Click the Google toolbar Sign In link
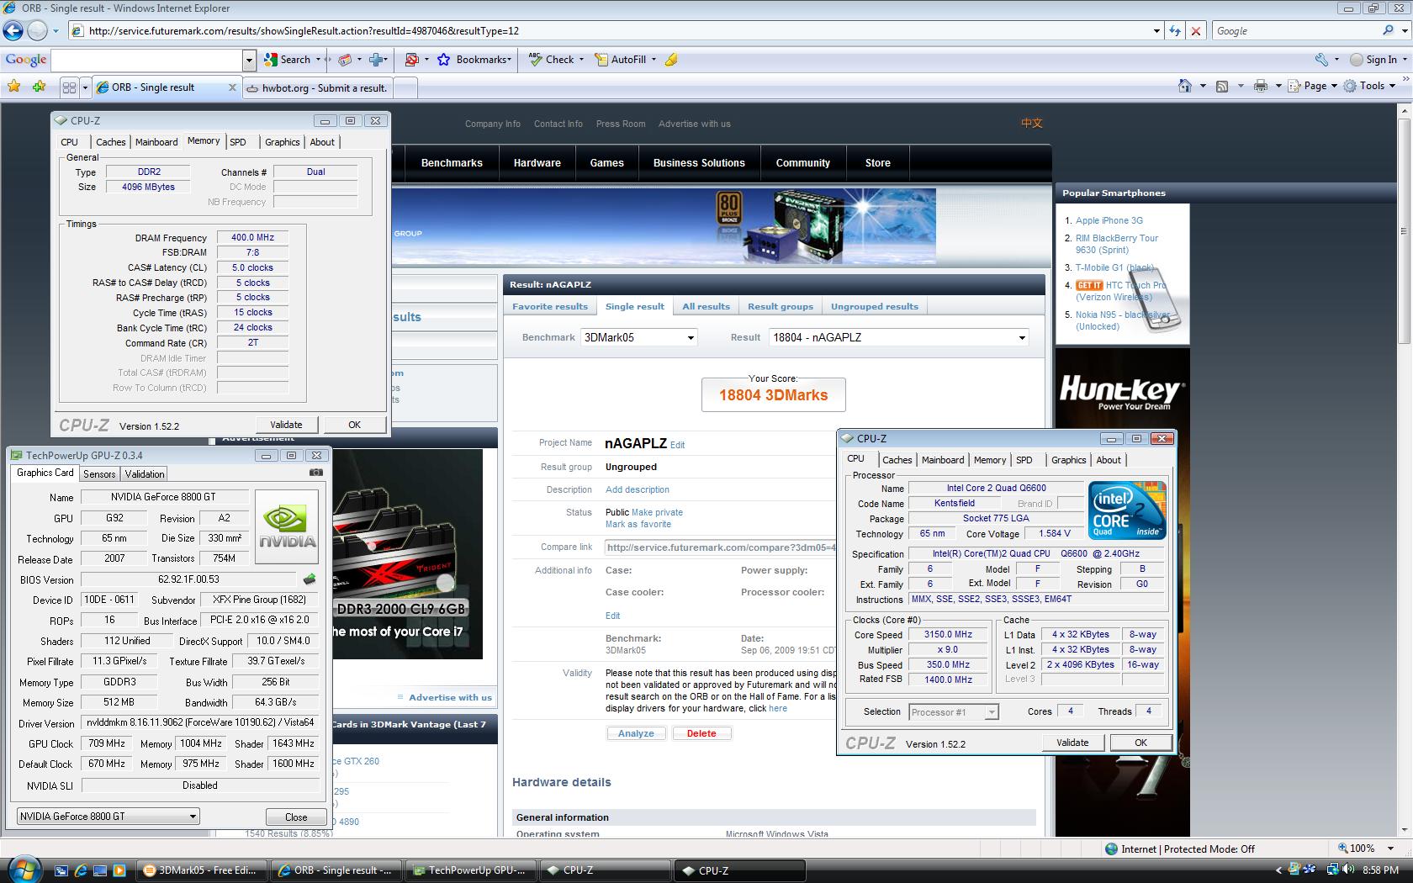 point(1373,60)
